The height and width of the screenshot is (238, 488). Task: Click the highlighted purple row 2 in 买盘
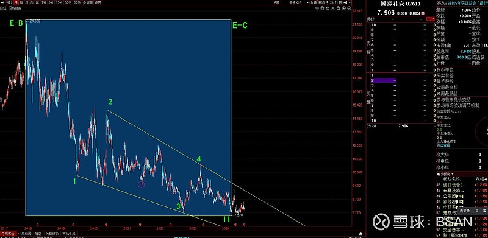384,80
